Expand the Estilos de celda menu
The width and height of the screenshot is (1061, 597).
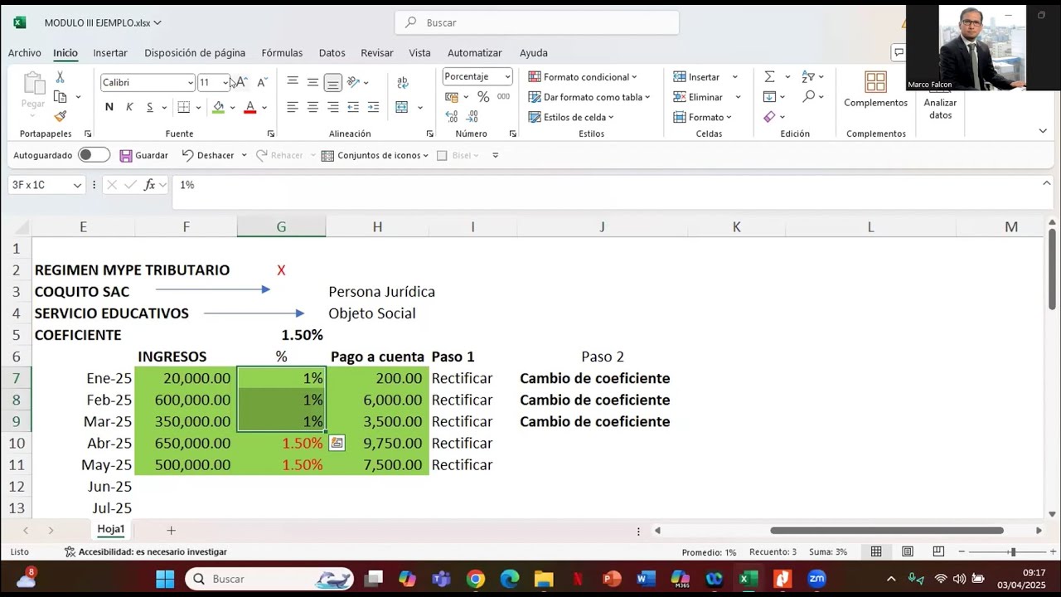coord(571,117)
